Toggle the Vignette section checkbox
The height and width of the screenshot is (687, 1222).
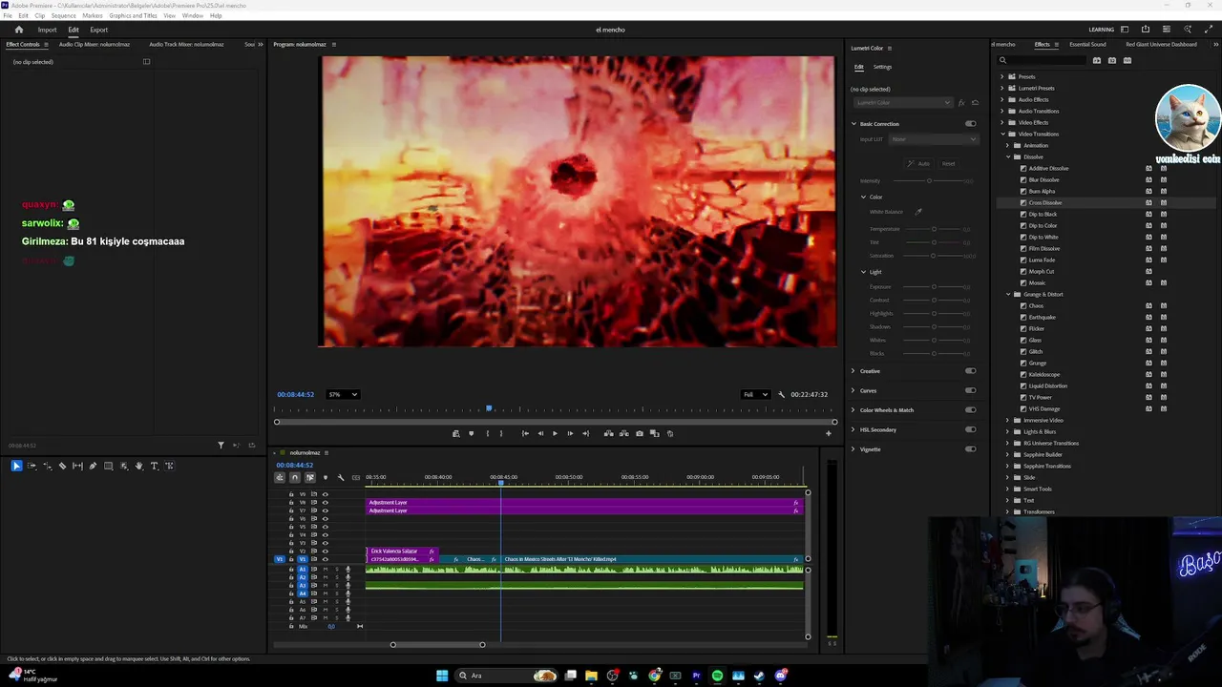pos(971,449)
